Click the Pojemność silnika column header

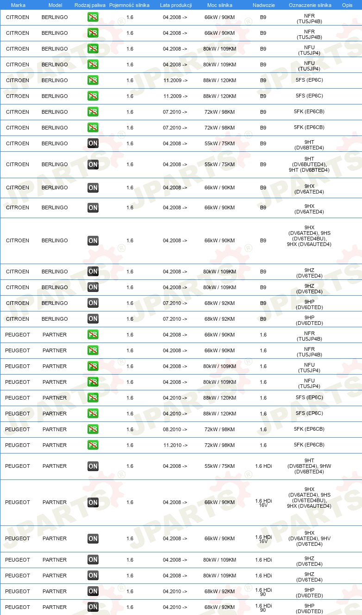pos(129,5)
